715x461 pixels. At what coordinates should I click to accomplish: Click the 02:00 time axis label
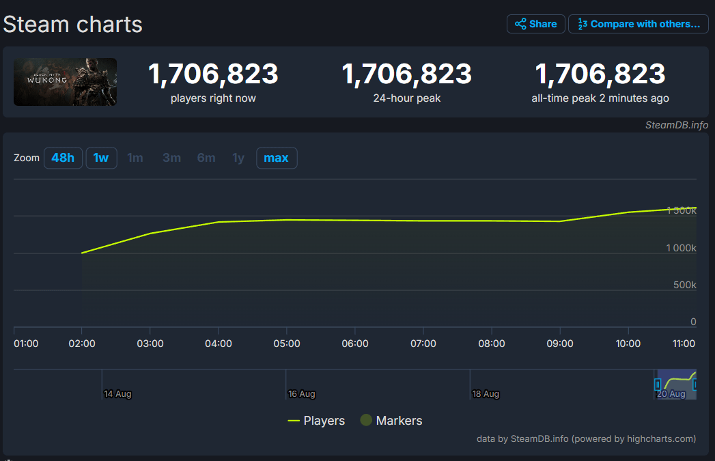point(82,344)
